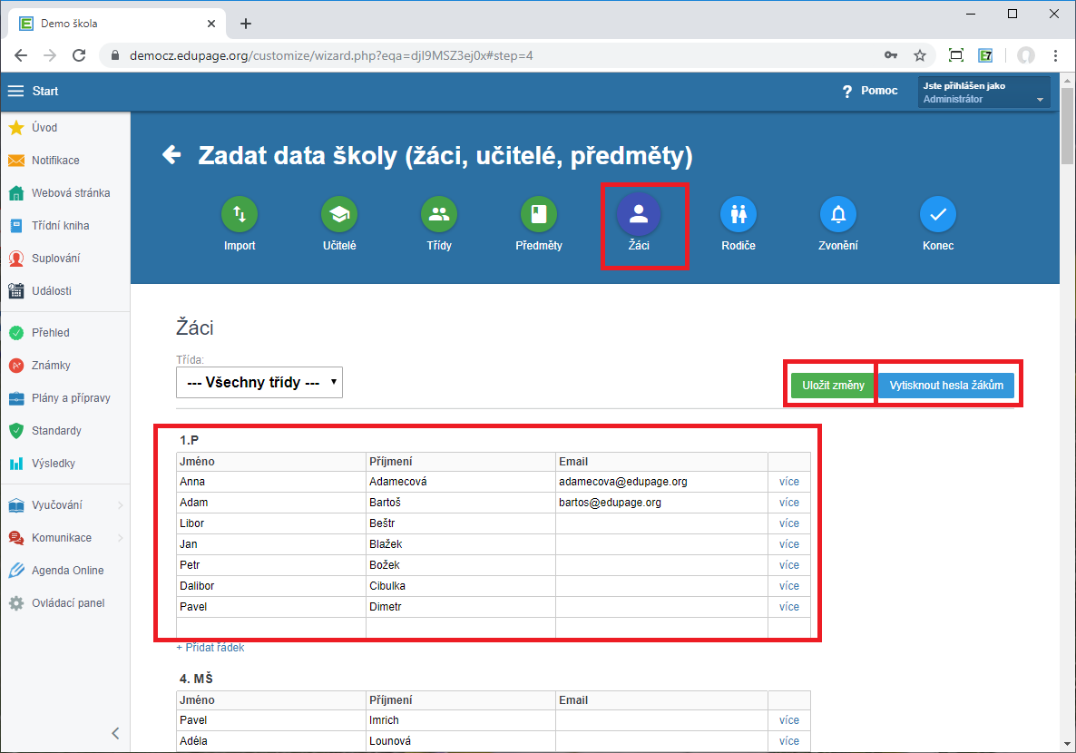The width and height of the screenshot is (1076, 753).
Task: Click the email field for Libor Beštr
Action: coord(660,523)
